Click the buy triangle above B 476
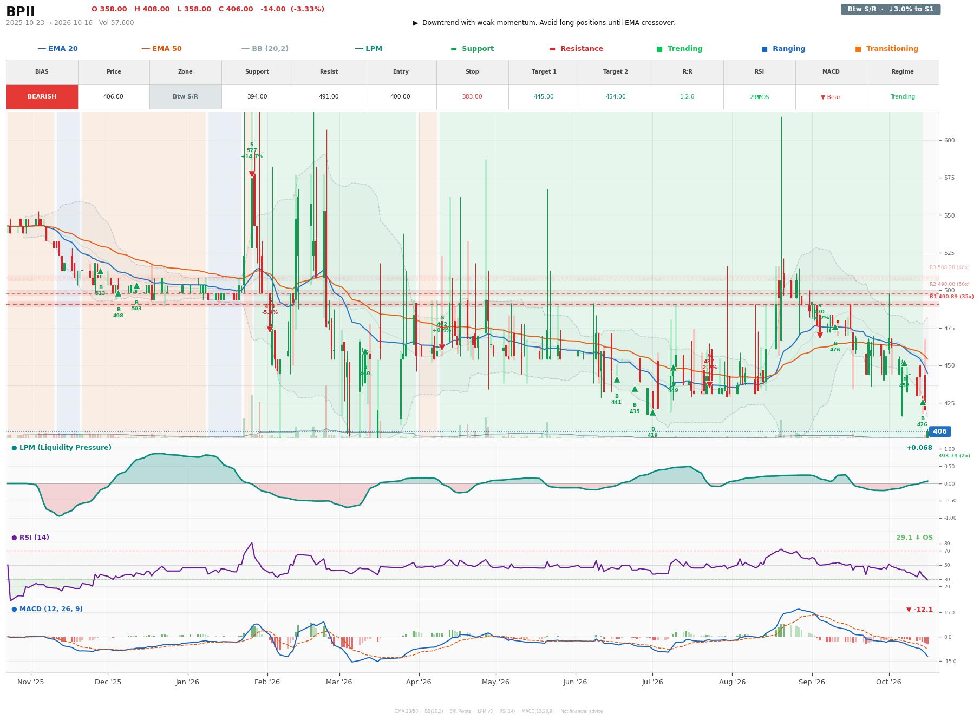980x720 pixels. [835, 327]
